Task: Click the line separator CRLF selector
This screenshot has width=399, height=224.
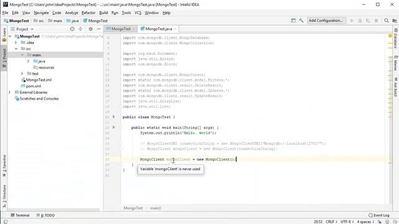Action: click(x=331, y=222)
